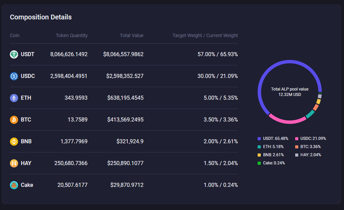Click the USDC coin icon
The height and width of the screenshot is (210, 344).
pyautogui.click(x=14, y=76)
